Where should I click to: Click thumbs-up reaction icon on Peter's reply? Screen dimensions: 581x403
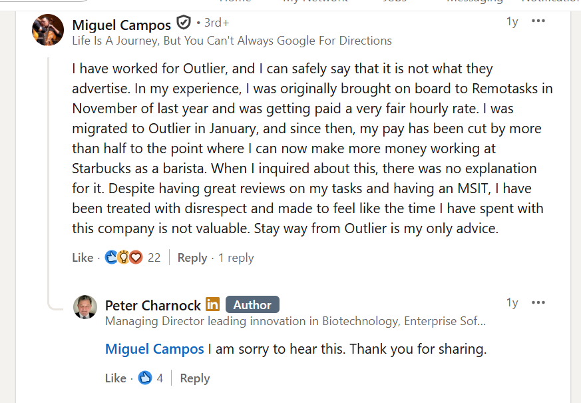coord(145,378)
